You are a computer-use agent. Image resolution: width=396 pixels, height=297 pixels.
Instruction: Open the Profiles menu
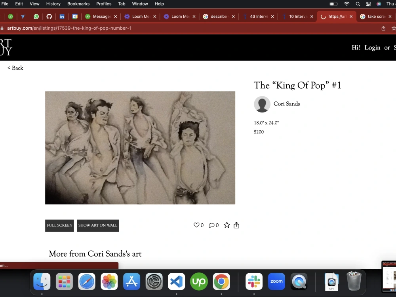(104, 4)
